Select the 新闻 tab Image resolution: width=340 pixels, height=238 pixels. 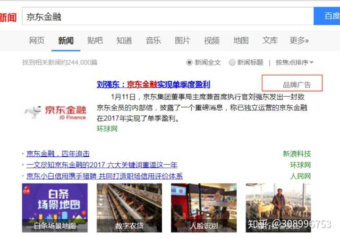click(x=66, y=41)
